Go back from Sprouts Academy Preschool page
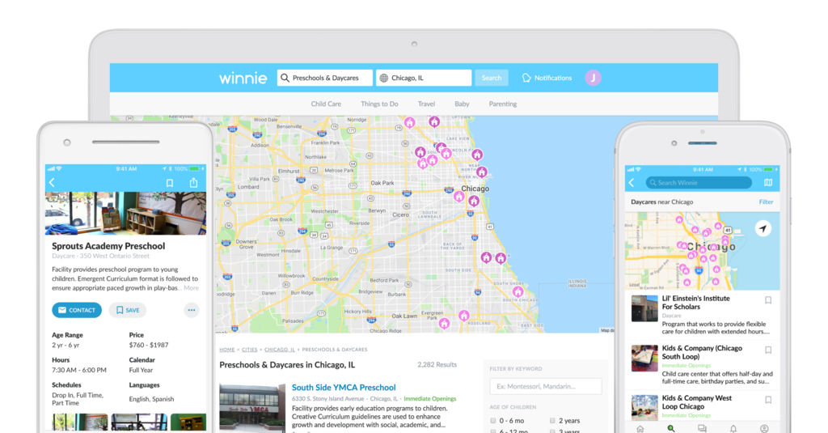This screenshot has width=828, height=433. pyautogui.click(x=52, y=182)
